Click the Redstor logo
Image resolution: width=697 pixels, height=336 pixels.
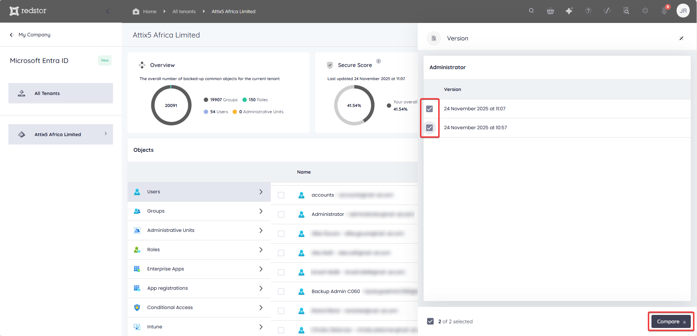(x=28, y=11)
